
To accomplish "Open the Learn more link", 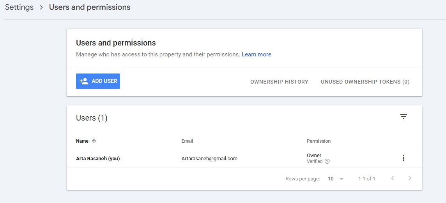I will (x=256, y=54).
